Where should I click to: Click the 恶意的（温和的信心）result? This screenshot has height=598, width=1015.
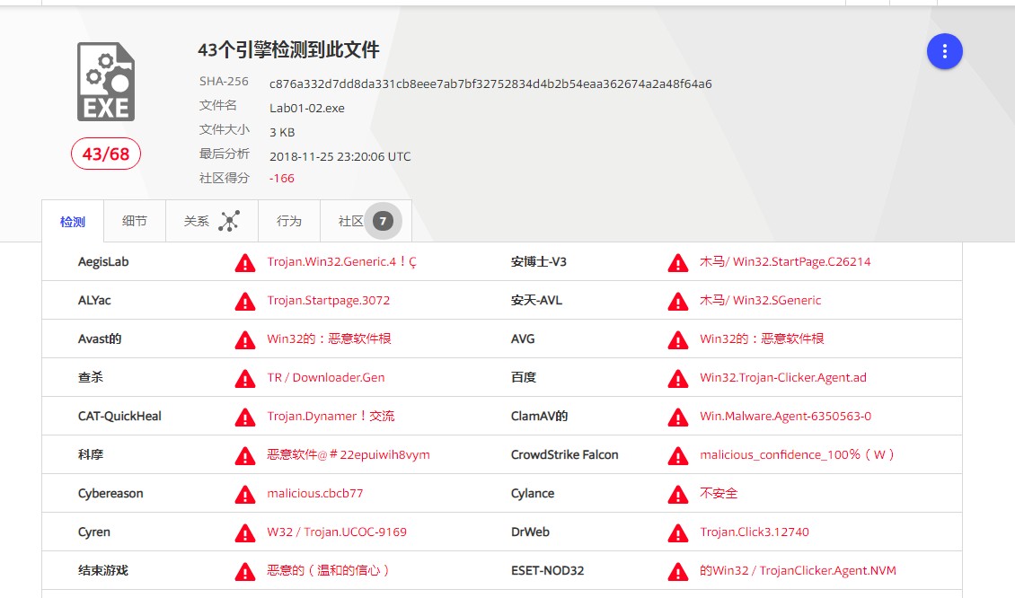[x=328, y=570]
